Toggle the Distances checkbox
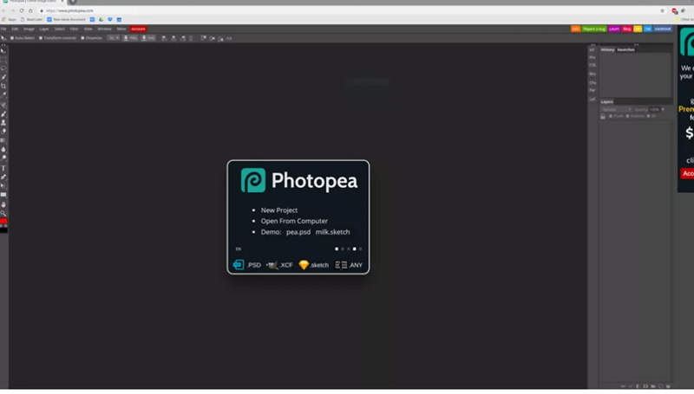Image resolution: width=694 pixels, height=394 pixels. point(82,38)
